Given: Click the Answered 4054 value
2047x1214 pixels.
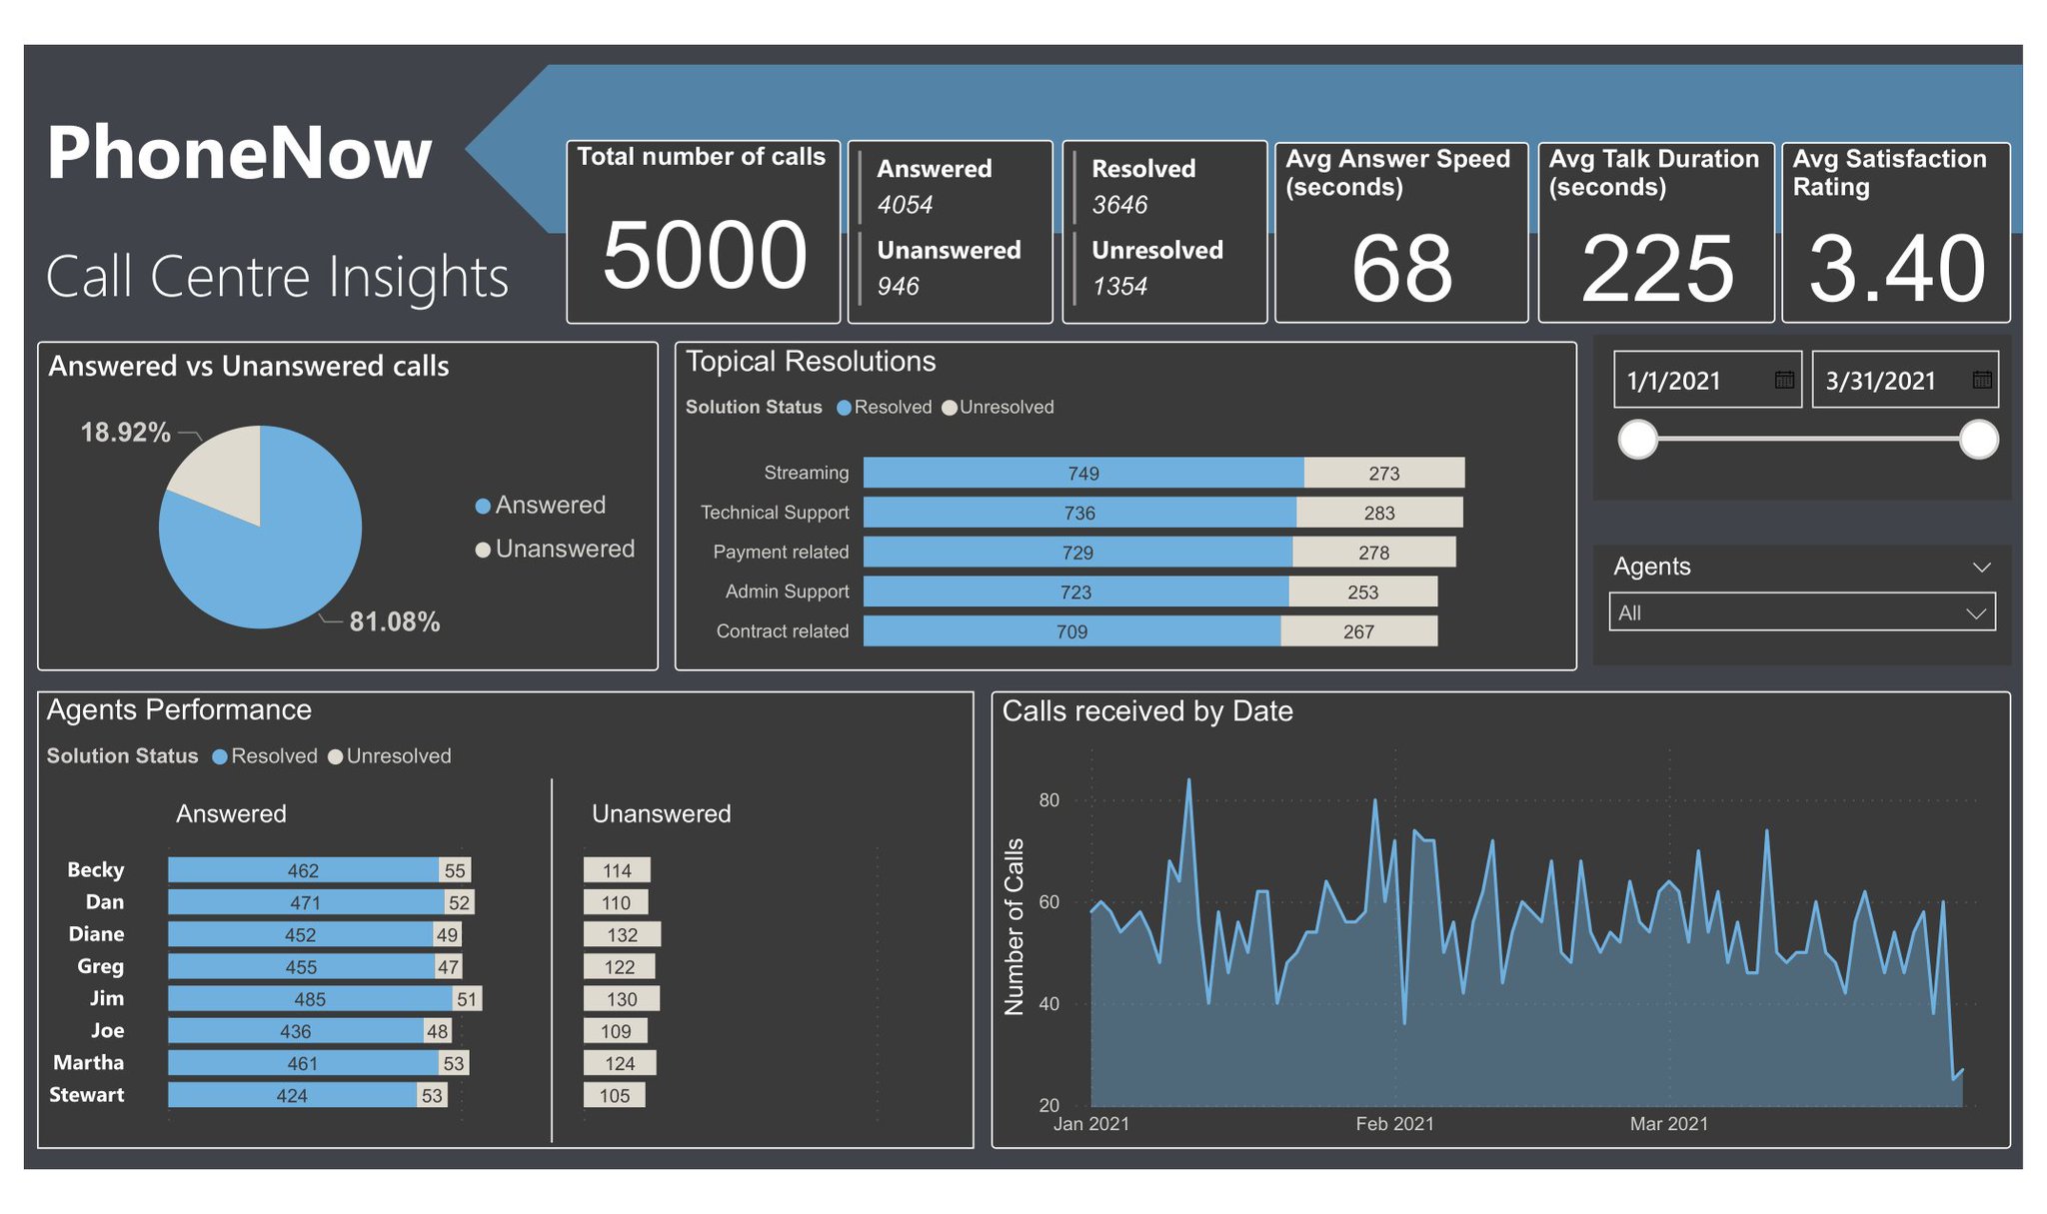Looking at the screenshot, I should (906, 205).
